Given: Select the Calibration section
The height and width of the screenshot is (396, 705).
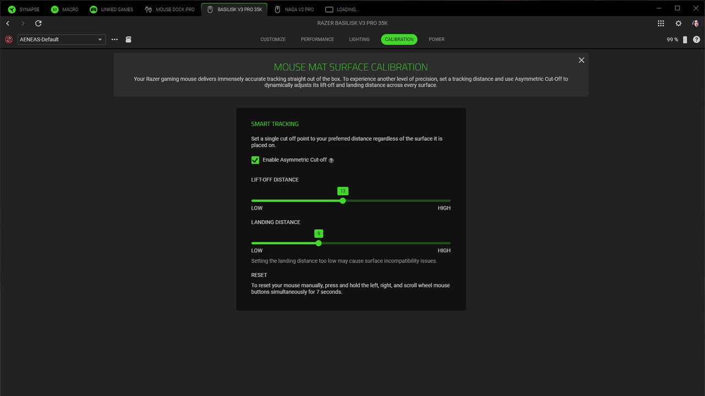Looking at the screenshot, I should coord(399,40).
